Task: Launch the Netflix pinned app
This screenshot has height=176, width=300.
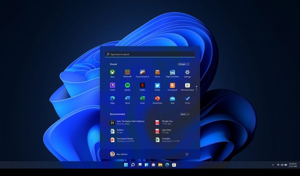Action: click(x=143, y=86)
